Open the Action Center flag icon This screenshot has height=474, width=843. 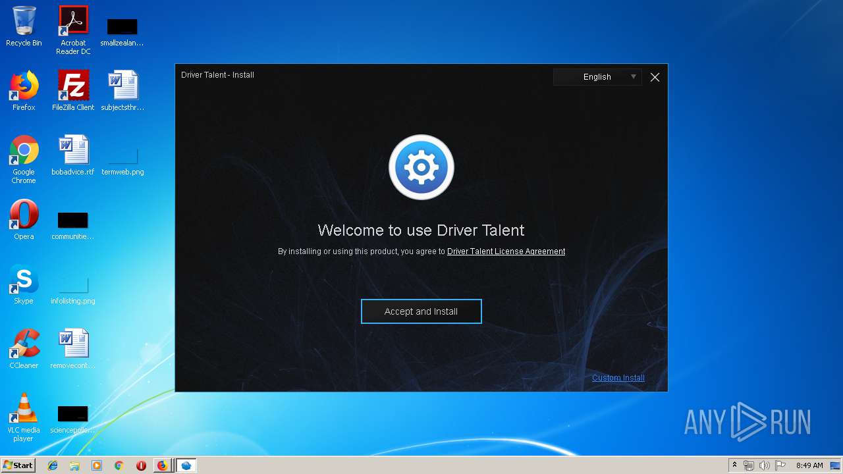pyautogui.click(x=780, y=465)
